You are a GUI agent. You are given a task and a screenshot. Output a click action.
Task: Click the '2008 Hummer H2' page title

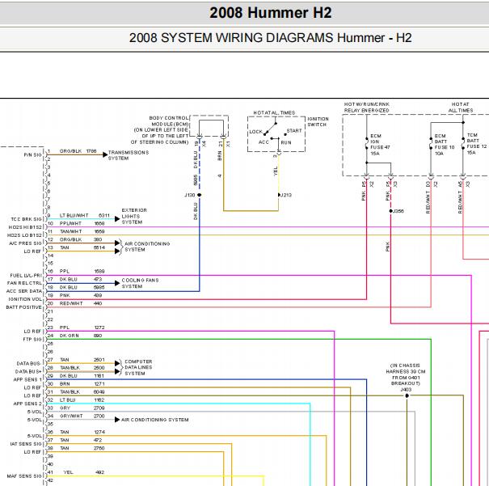pos(271,13)
